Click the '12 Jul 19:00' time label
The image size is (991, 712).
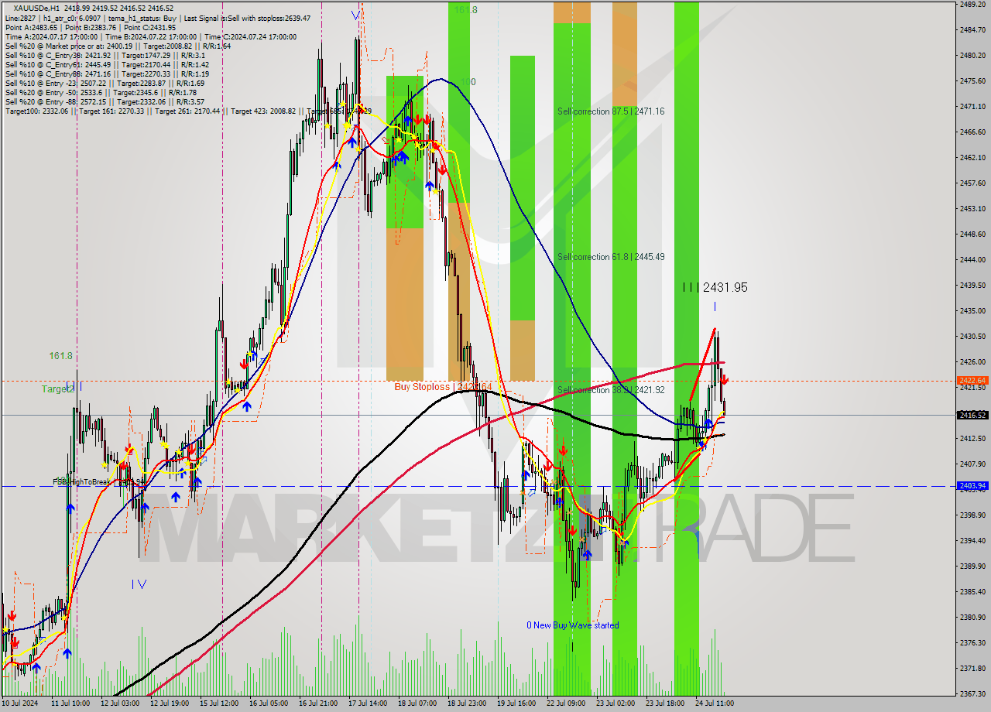[x=170, y=703]
